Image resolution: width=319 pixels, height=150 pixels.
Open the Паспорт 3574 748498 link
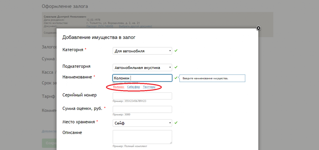pyautogui.click(x=100, y=27)
